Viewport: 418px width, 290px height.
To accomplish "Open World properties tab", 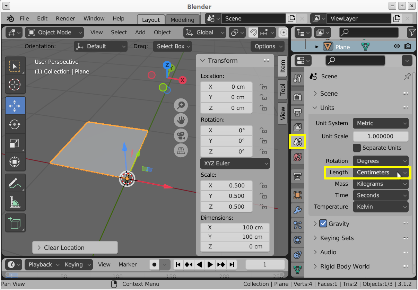I will 297,157.
